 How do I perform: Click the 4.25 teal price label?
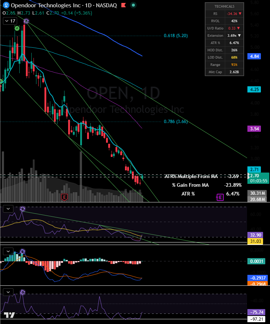254,90
